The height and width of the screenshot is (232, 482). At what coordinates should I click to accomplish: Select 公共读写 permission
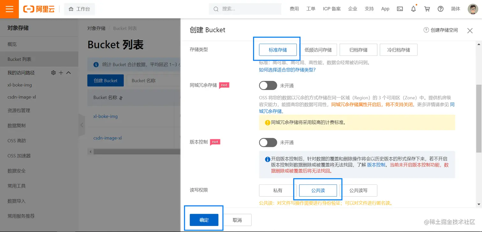click(358, 191)
